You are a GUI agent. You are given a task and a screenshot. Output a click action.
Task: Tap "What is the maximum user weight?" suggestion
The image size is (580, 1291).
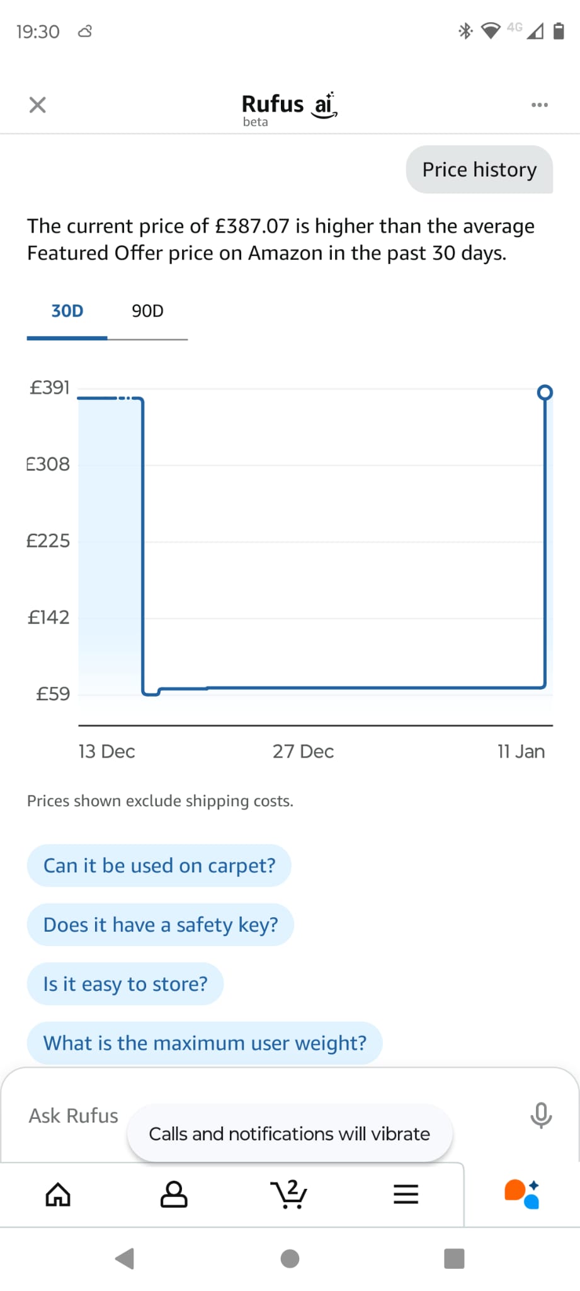[205, 1043]
